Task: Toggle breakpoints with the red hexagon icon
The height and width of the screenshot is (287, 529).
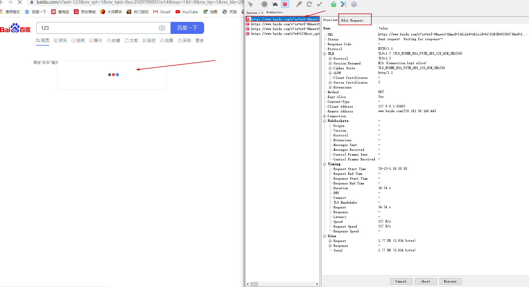Action: pos(285,4)
